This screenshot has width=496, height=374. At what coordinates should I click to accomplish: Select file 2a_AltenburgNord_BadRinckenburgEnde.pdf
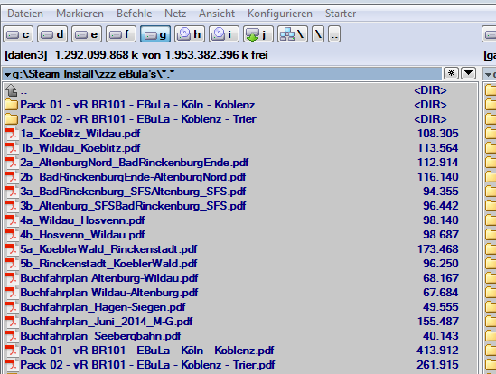[x=135, y=163]
